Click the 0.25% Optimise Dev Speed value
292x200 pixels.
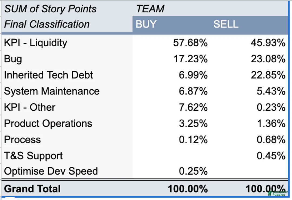193,171
